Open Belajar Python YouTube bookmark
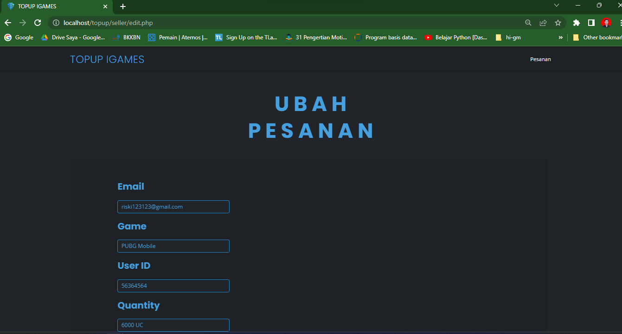 coord(456,37)
